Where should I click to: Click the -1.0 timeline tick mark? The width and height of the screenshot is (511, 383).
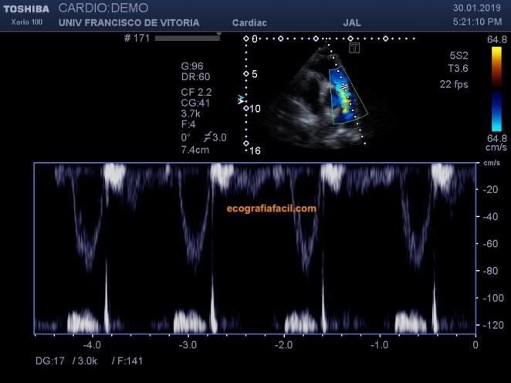tap(378, 336)
